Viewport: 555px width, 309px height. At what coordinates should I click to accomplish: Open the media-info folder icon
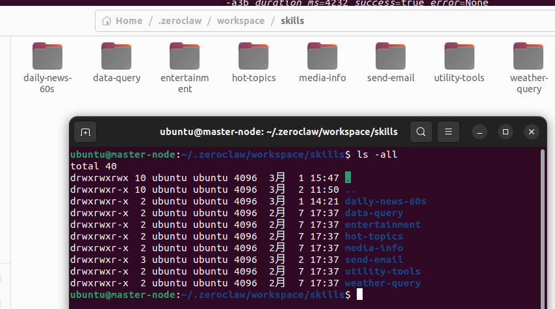coord(322,56)
